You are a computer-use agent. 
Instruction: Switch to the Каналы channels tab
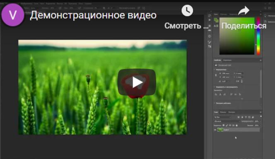pos(223,112)
